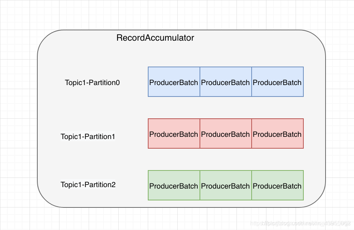The height and width of the screenshot is (230, 354).
Task: Select the last green ProducerBatch box
Action: [277, 186]
